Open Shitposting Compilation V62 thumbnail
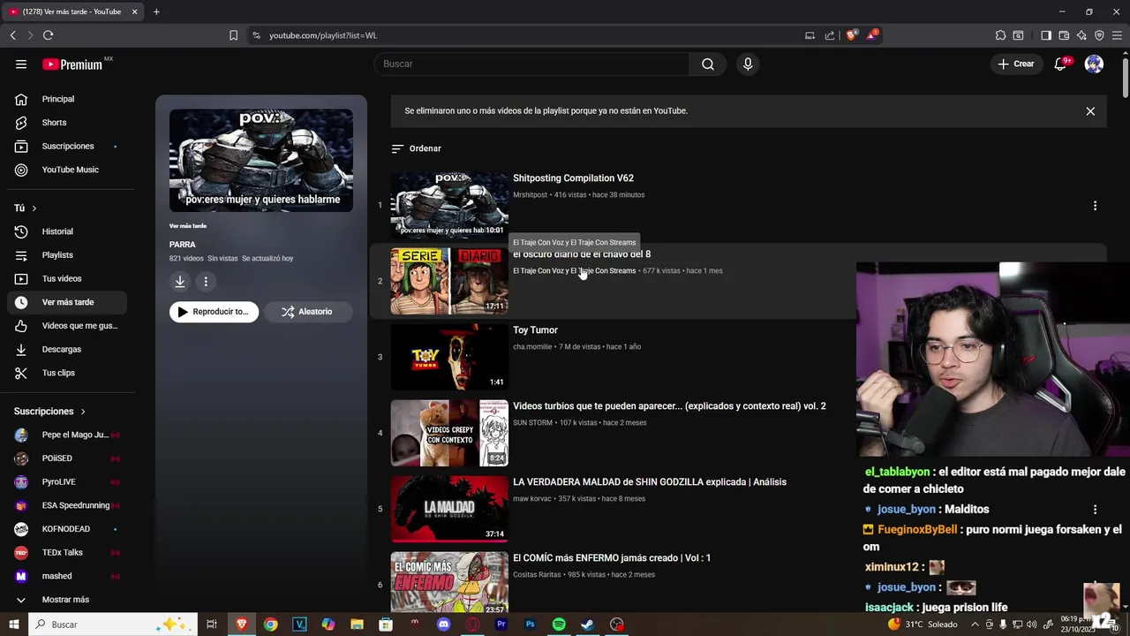The width and height of the screenshot is (1130, 636). click(449, 205)
